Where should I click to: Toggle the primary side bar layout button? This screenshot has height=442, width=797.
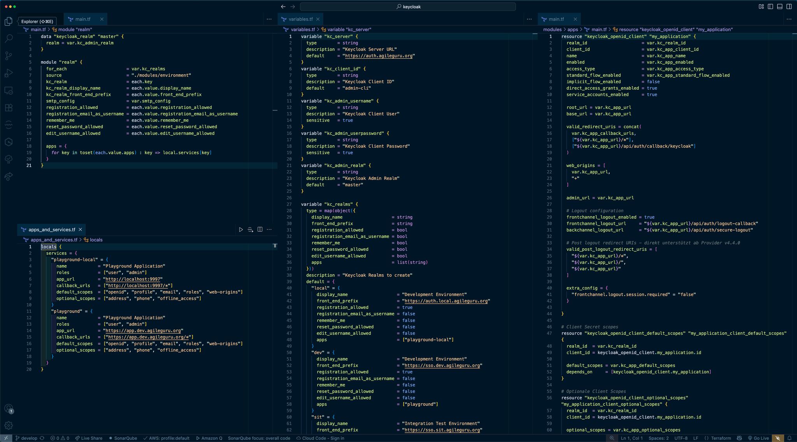pyautogui.click(x=770, y=7)
